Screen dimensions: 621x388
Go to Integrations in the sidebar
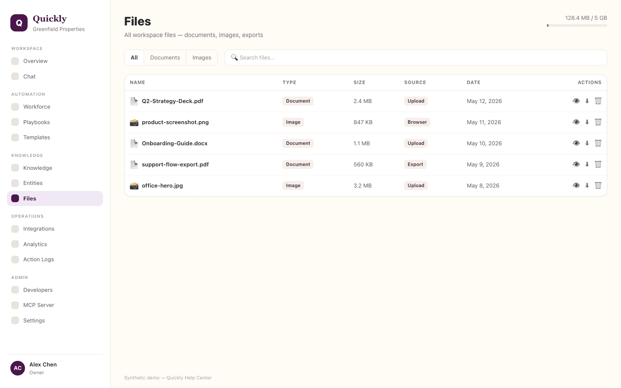tap(55, 229)
